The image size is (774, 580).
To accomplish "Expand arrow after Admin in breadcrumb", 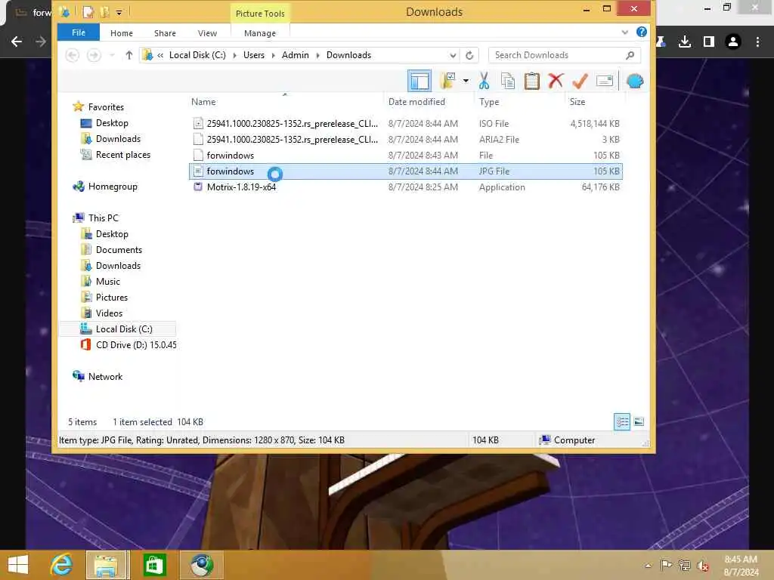I will (x=317, y=55).
